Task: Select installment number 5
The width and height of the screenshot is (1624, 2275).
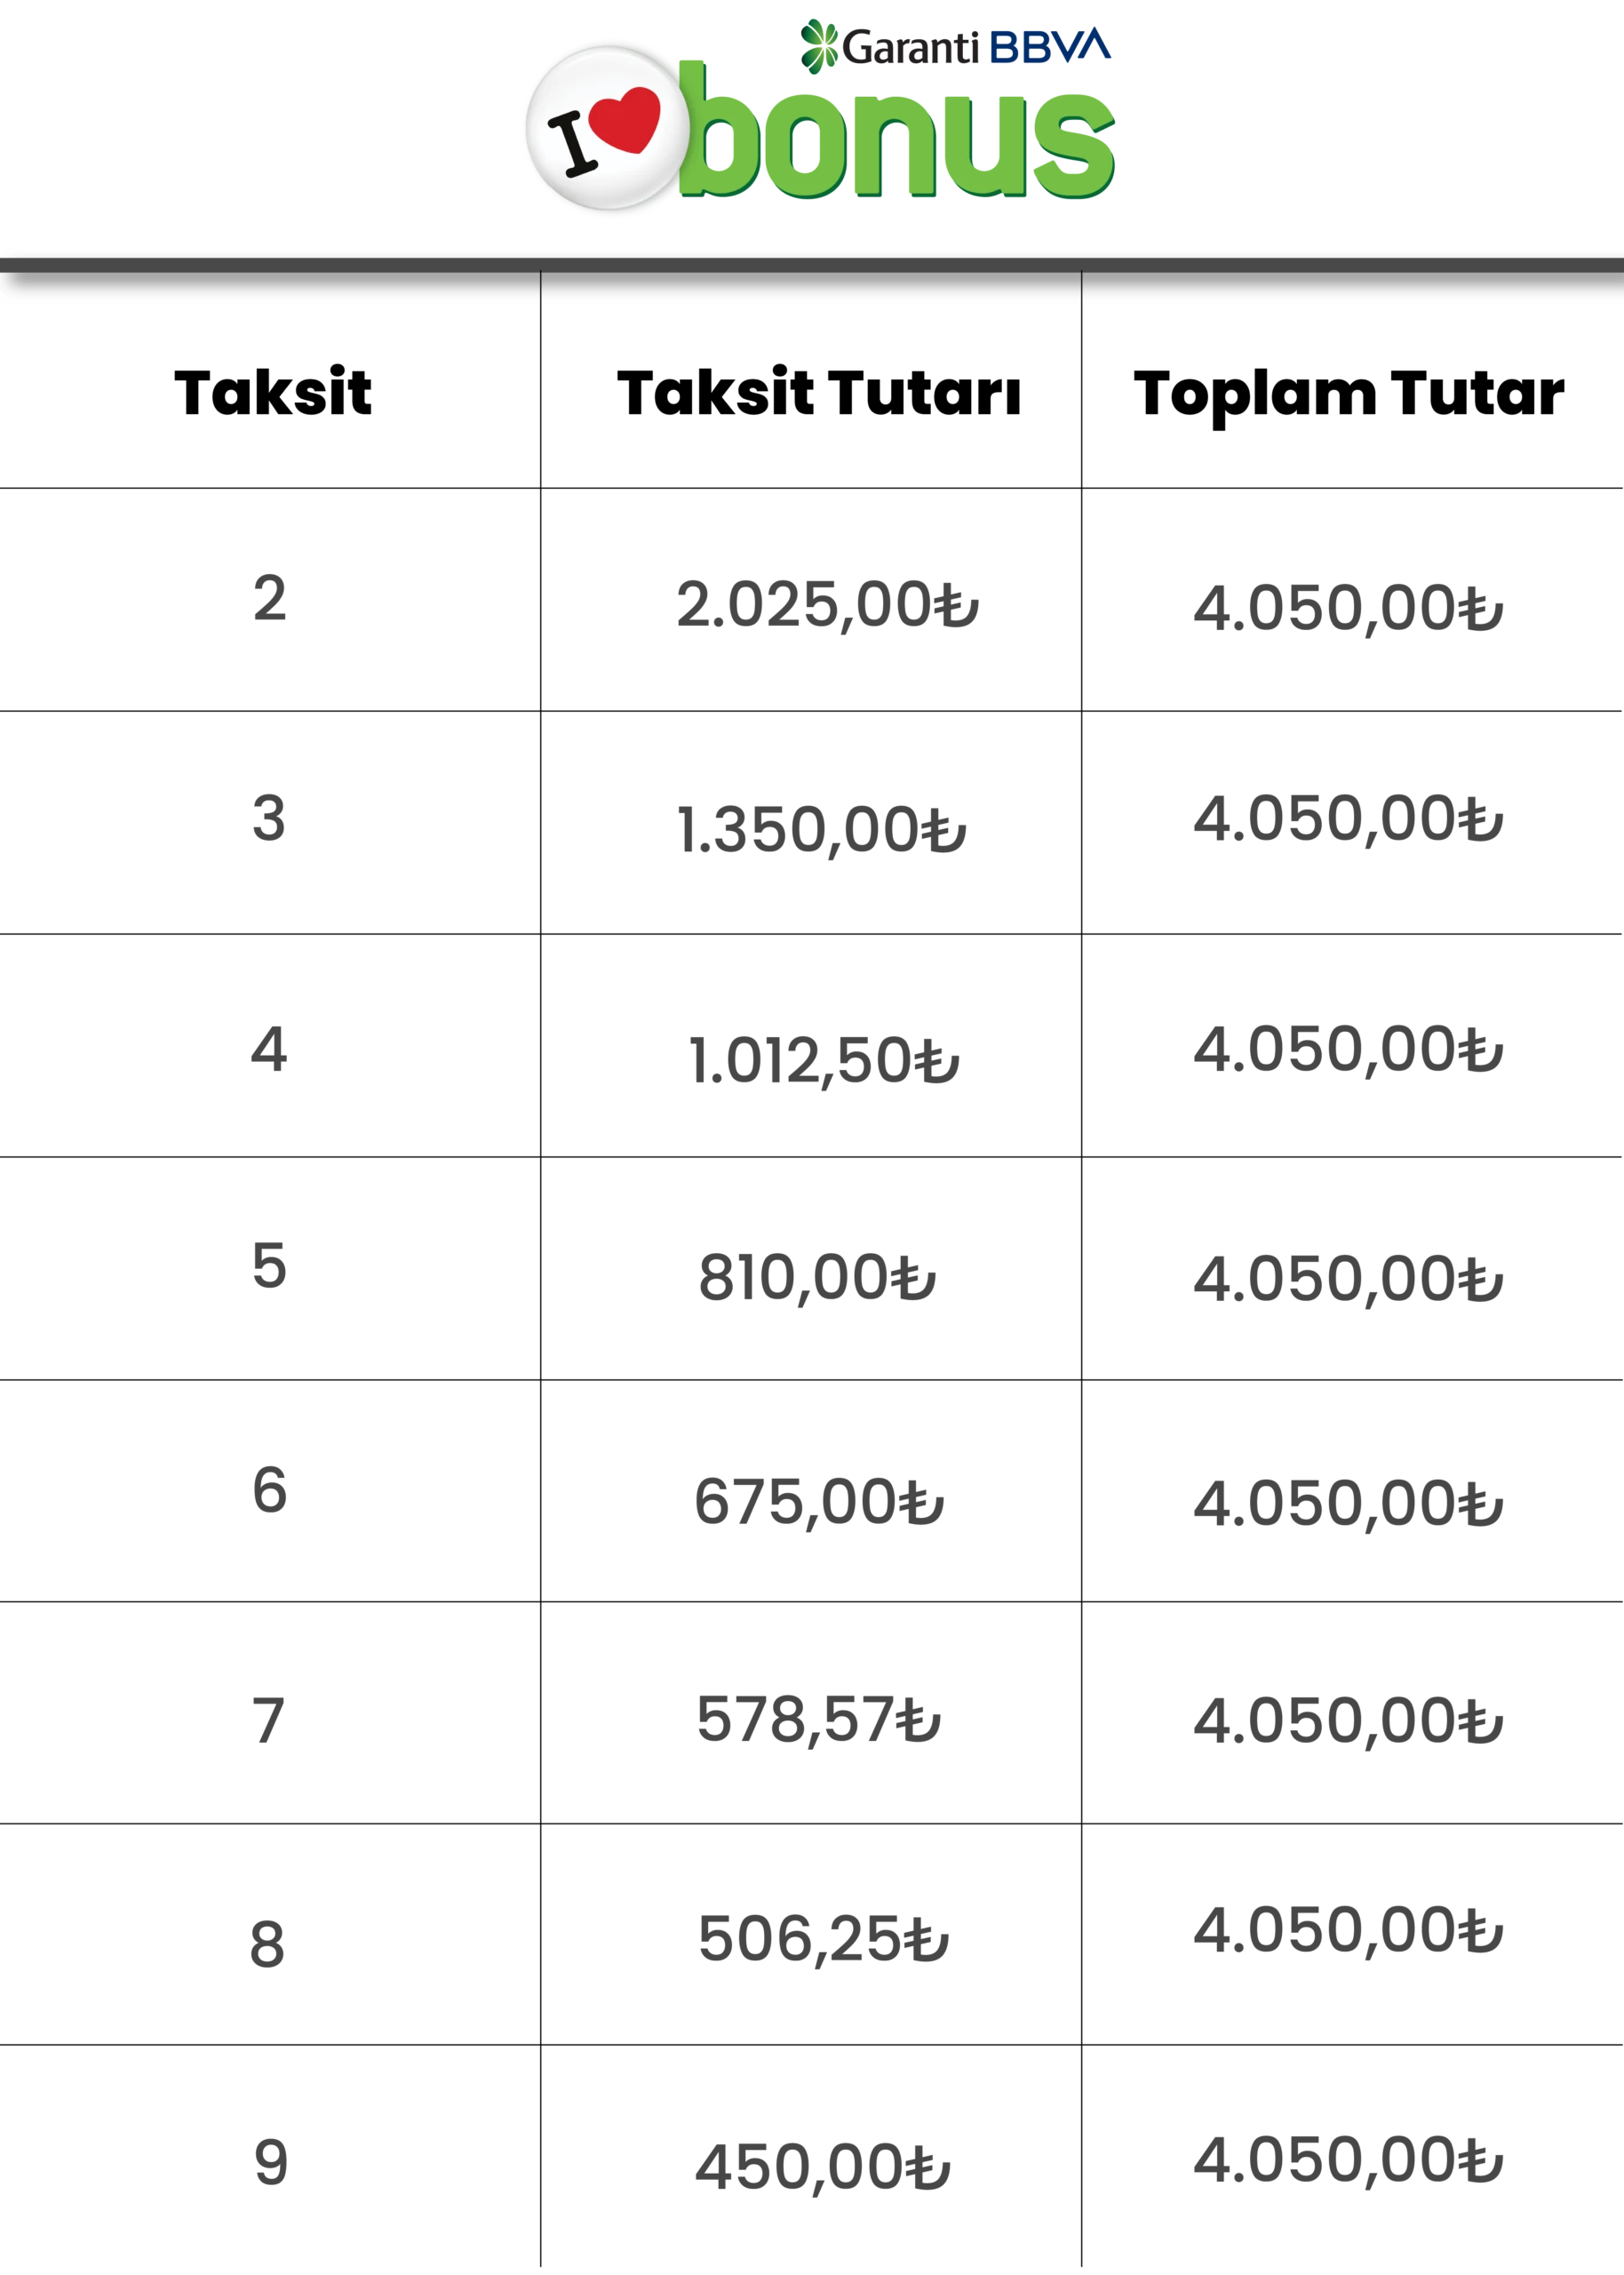Action: click(x=269, y=1265)
